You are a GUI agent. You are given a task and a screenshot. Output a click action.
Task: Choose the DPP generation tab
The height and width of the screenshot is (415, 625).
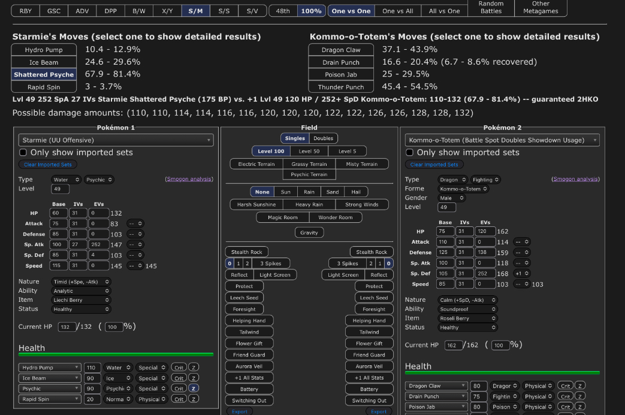coord(111,11)
